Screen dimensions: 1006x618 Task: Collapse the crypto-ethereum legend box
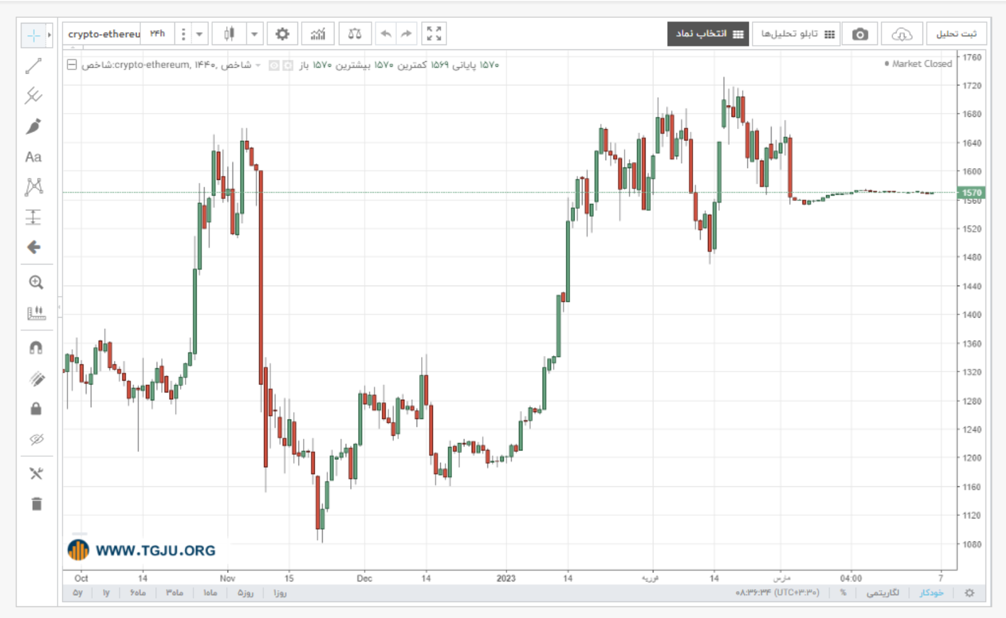(72, 64)
